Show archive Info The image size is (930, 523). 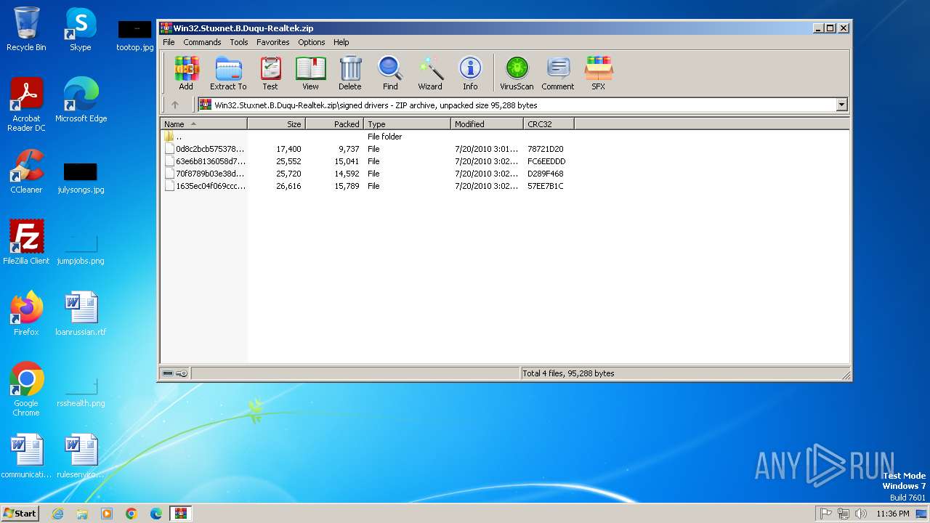pyautogui.click(x=470, y=73)
